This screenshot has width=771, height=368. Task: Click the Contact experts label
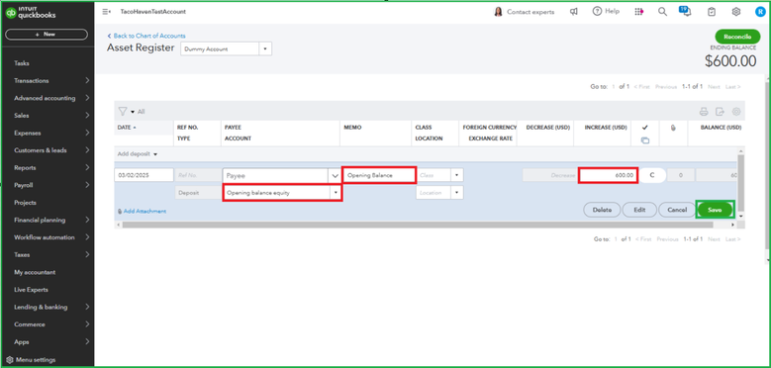[x=530, y=12]
